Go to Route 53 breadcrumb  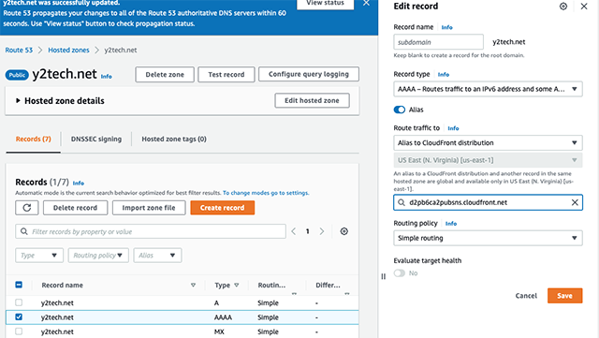(19, 50)
